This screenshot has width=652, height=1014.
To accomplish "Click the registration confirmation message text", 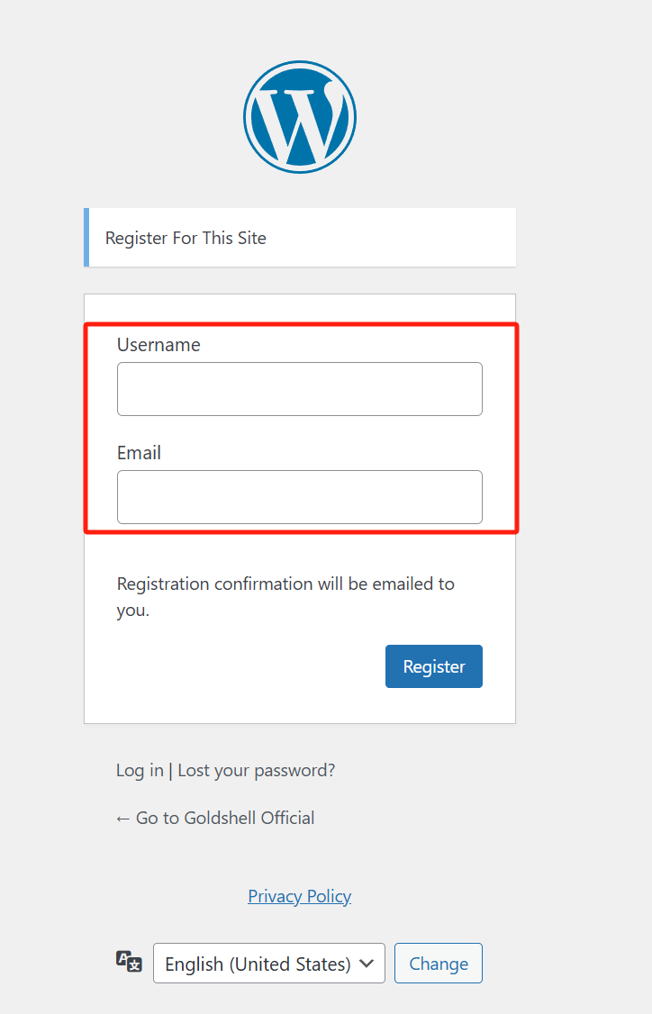I will (285, 596).
